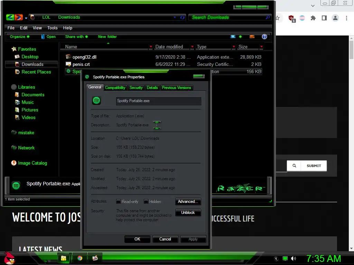This screenshot has height=265, width=354.
Task: Switch to the Security tab
Action: click(x=136, y=88)
